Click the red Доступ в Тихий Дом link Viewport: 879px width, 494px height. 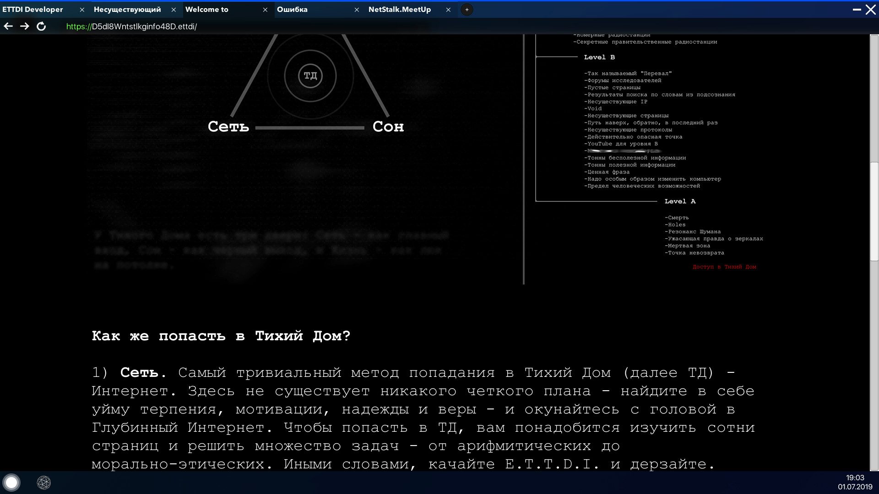coord(725,267)
